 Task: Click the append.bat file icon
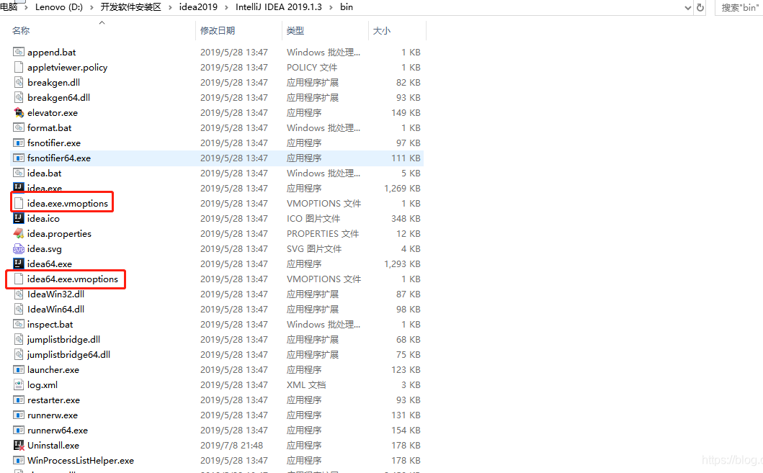19,52
